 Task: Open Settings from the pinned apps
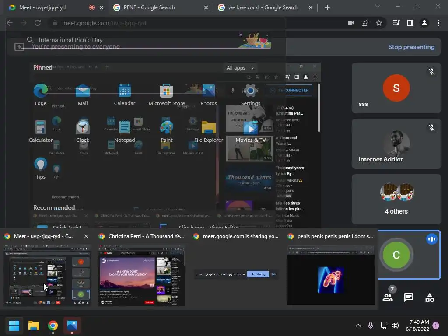pos(251,94)
